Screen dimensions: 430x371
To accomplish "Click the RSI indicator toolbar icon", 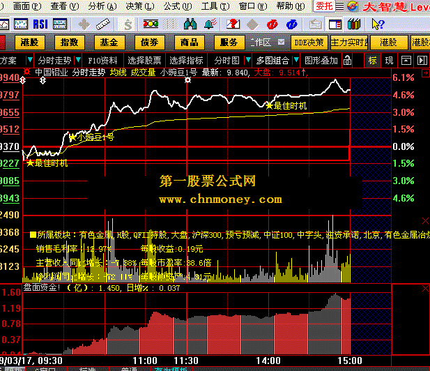I will pyautogui.click(x=40, y=24).
